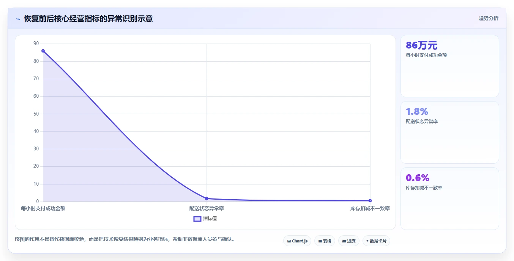Screen dimensions: 514x261
Task: Click the y-axis tick label 90
Action: click(x=36, y=44)
